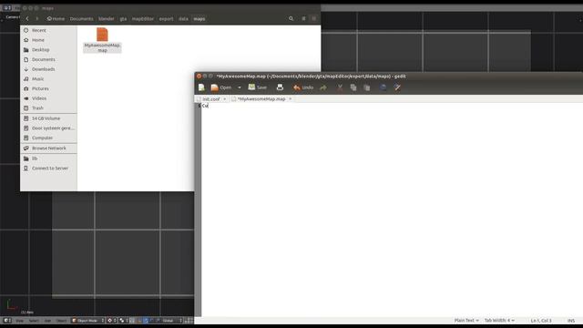Click Connect to Server in sidebar
The height and width of the screenshot is (328, 583).
(x=48, y=168)
